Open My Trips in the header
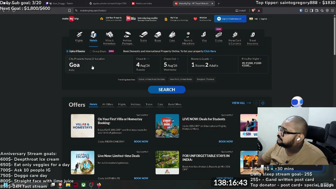336x189 pixels. click(x=176, y=19)
